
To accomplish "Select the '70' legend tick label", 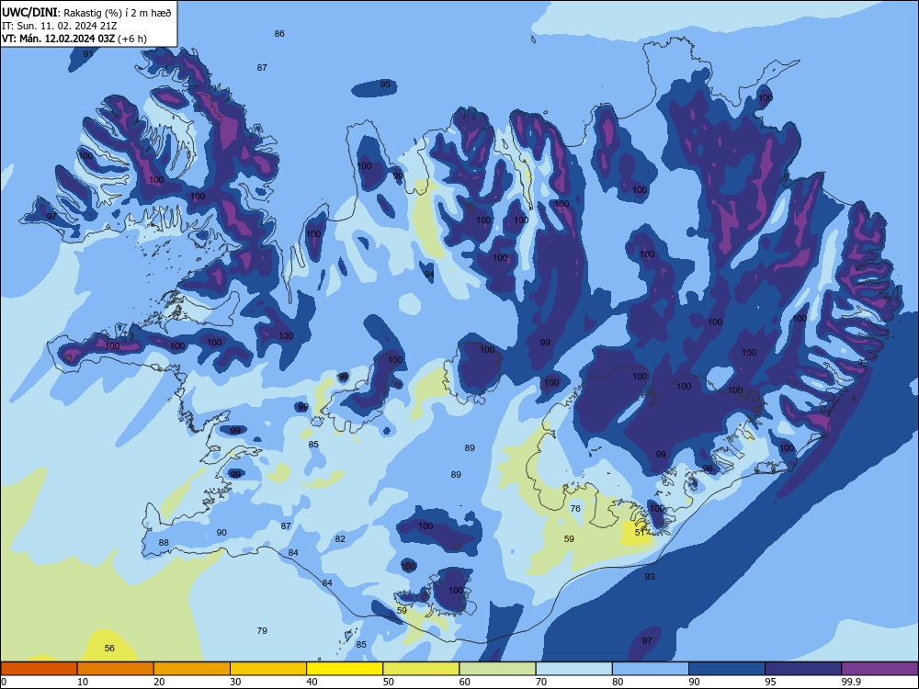I will tap(541, 682).
